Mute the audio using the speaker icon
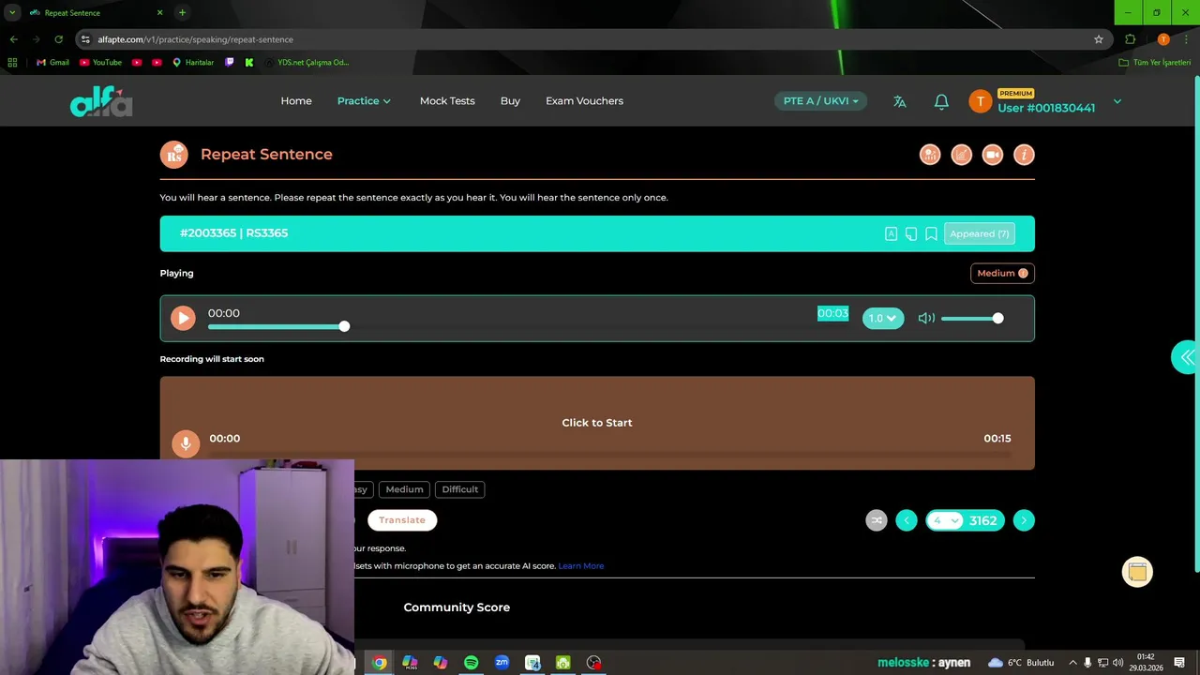The width and height of the screenshot is (1200, 675). click(926, 318)
